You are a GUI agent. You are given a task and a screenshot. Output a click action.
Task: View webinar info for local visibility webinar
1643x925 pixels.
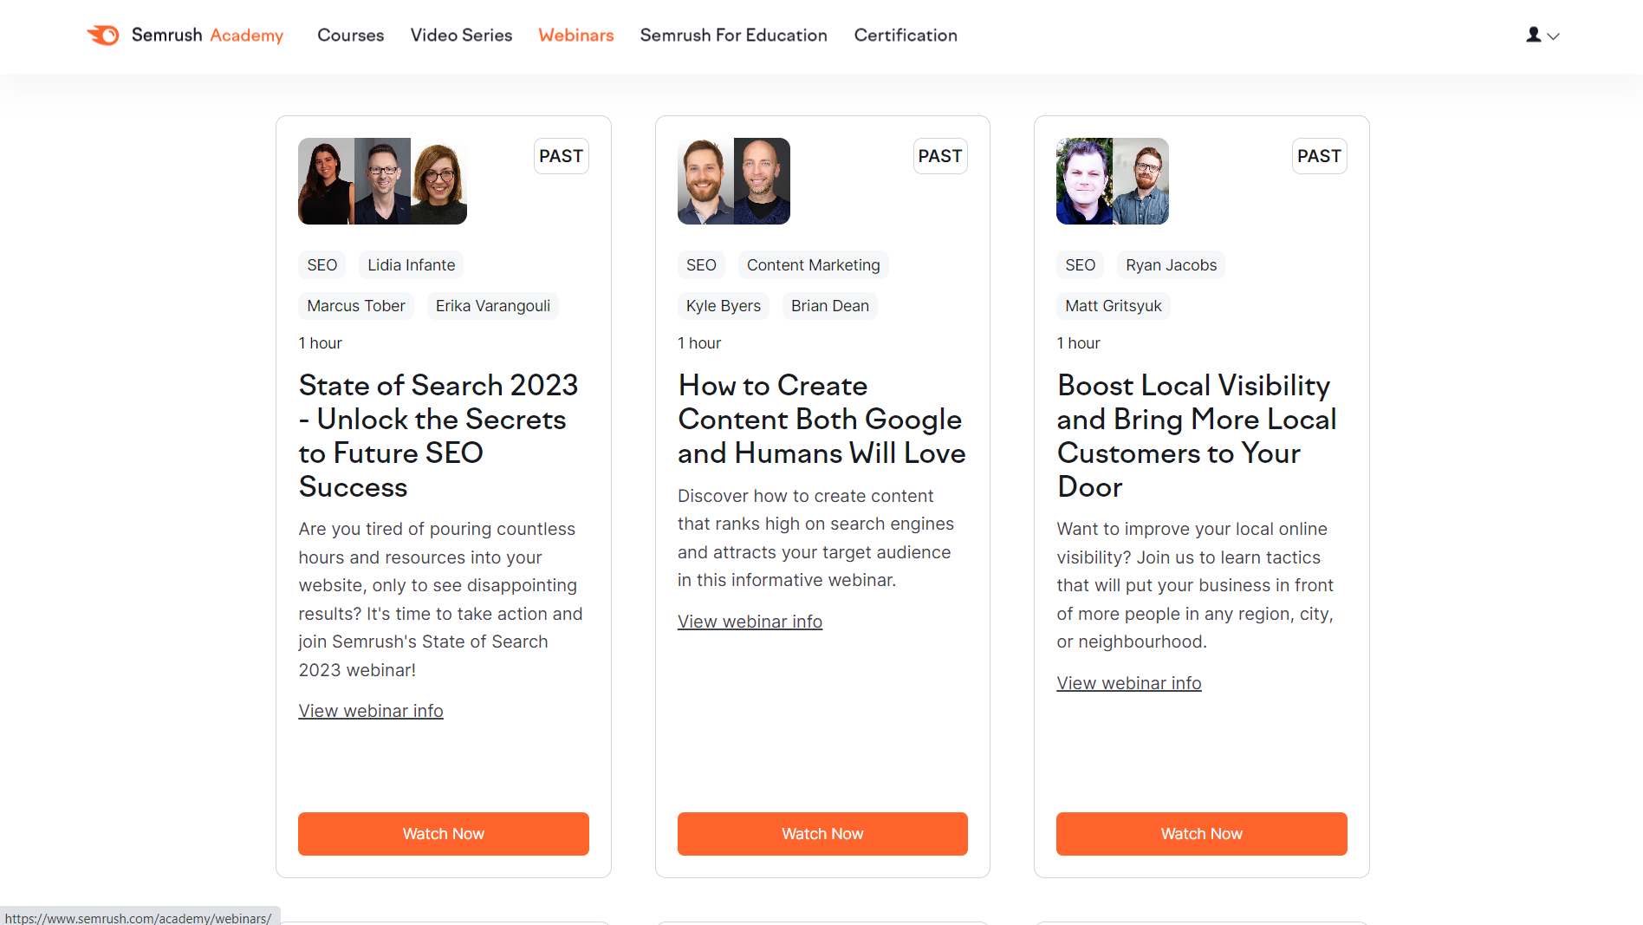1128,682
